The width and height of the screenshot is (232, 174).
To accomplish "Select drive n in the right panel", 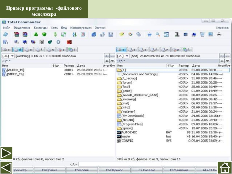I will coord(165,50).
